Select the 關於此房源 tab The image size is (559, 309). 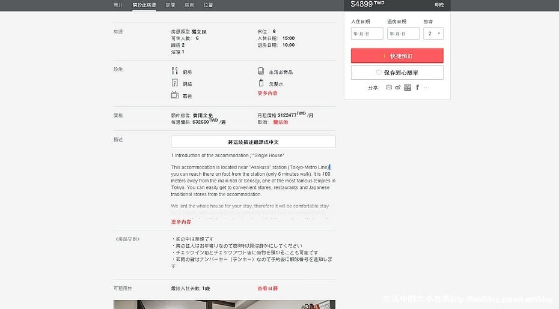(x=144, y=5)
